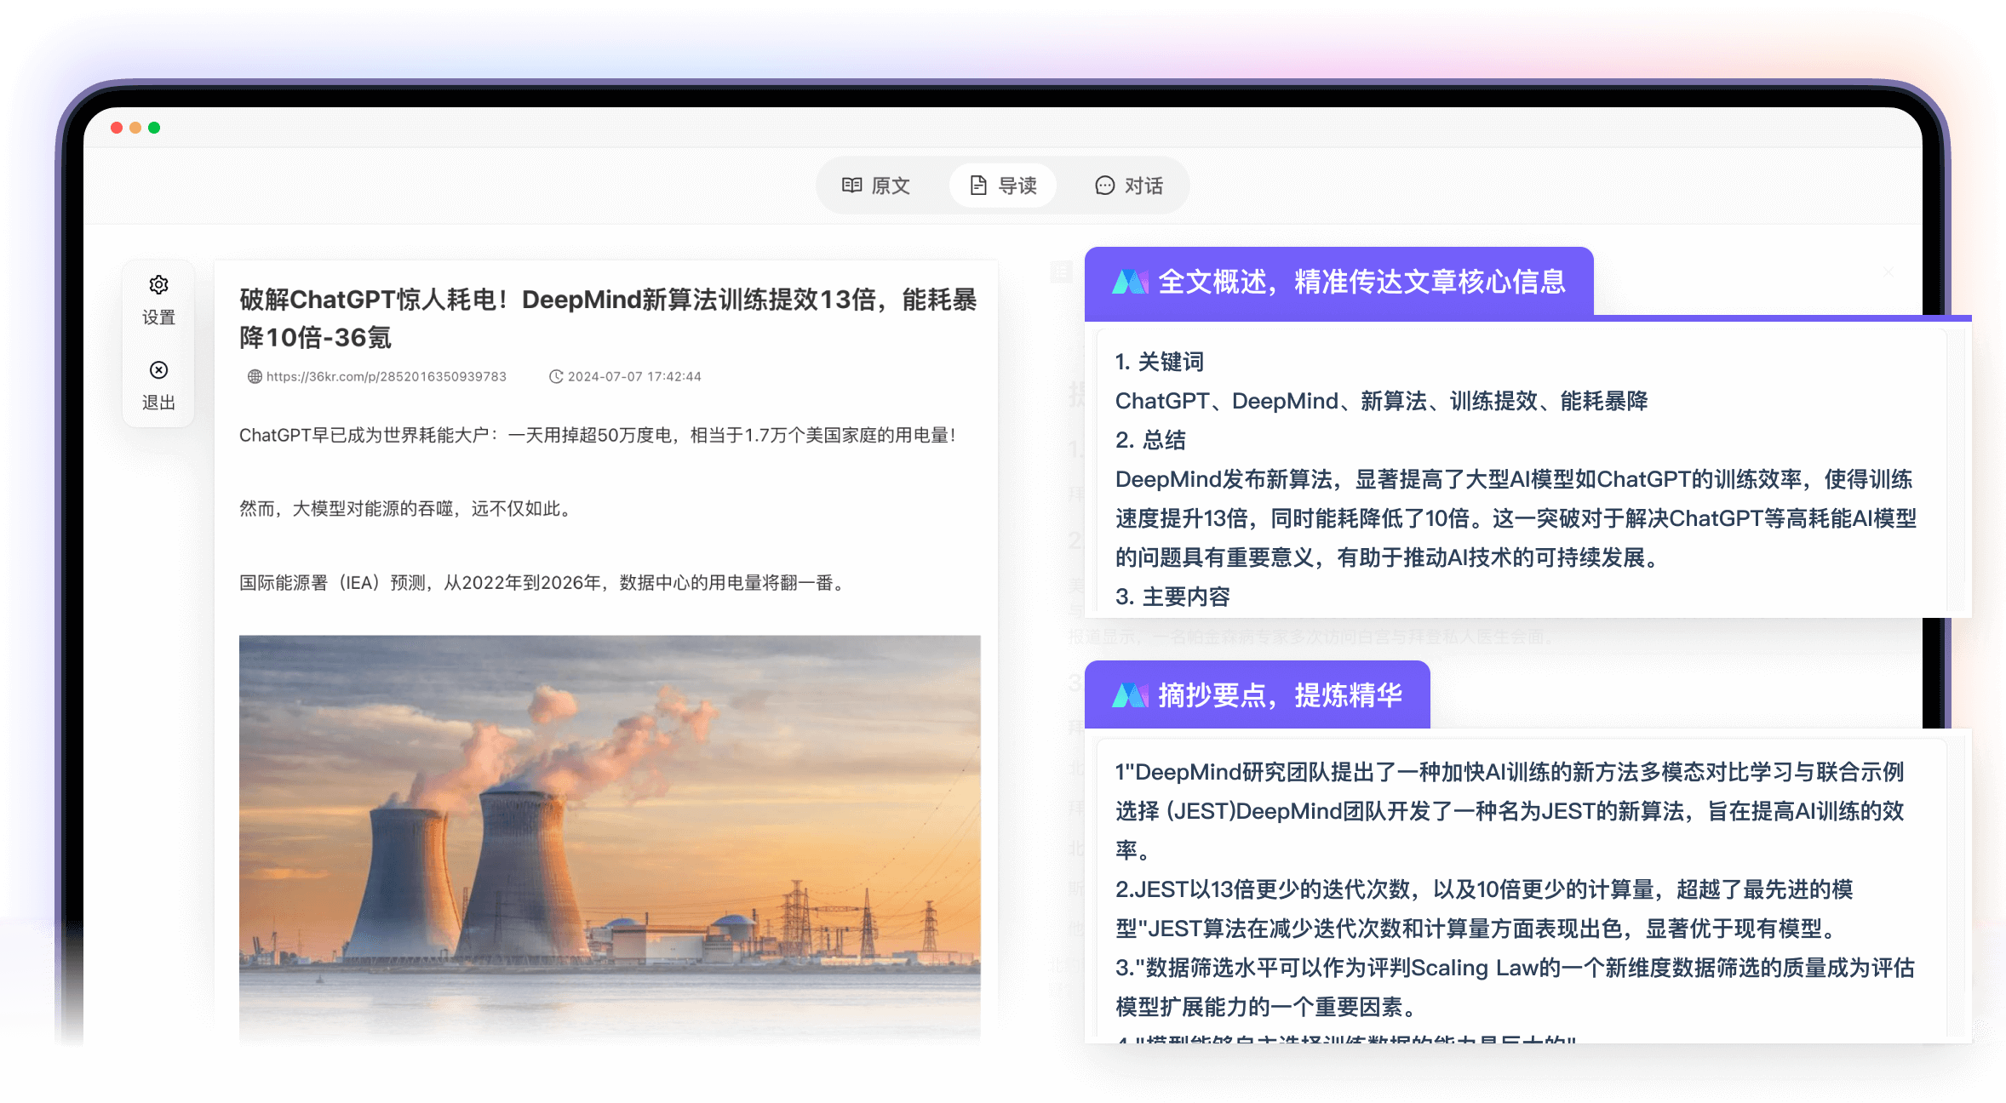Click the document icon on the 导读 tab
The width and height of the screenshot is (2006, 1103).
[977, 185]
